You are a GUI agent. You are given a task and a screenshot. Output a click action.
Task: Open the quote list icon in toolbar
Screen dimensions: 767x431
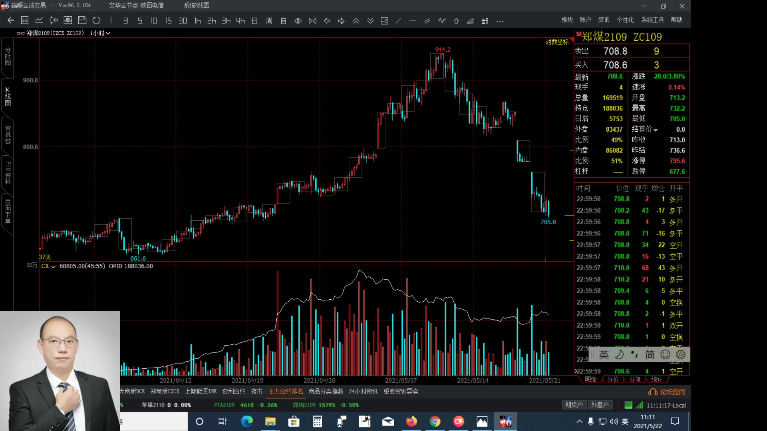click(x=25, y=20)
